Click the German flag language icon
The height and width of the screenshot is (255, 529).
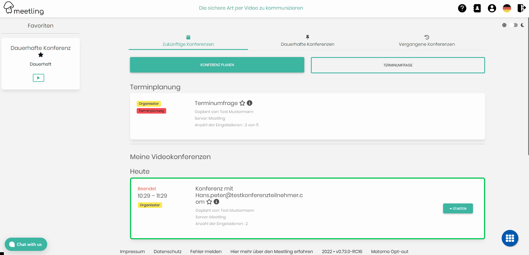507,8
